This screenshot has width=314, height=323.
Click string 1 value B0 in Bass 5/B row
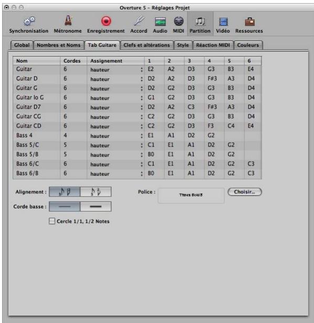[151, 154]
